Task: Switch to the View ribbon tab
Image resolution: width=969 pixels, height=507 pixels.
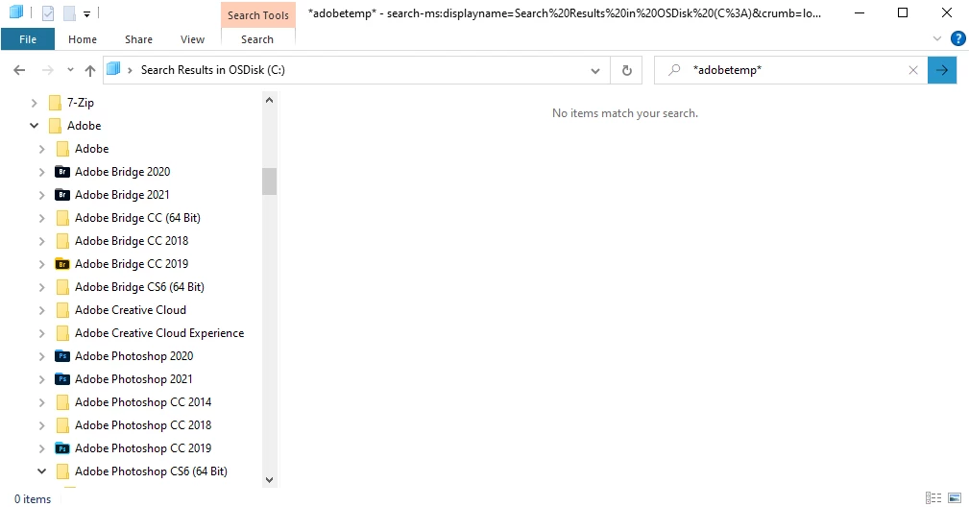Action: click(192, 39)
